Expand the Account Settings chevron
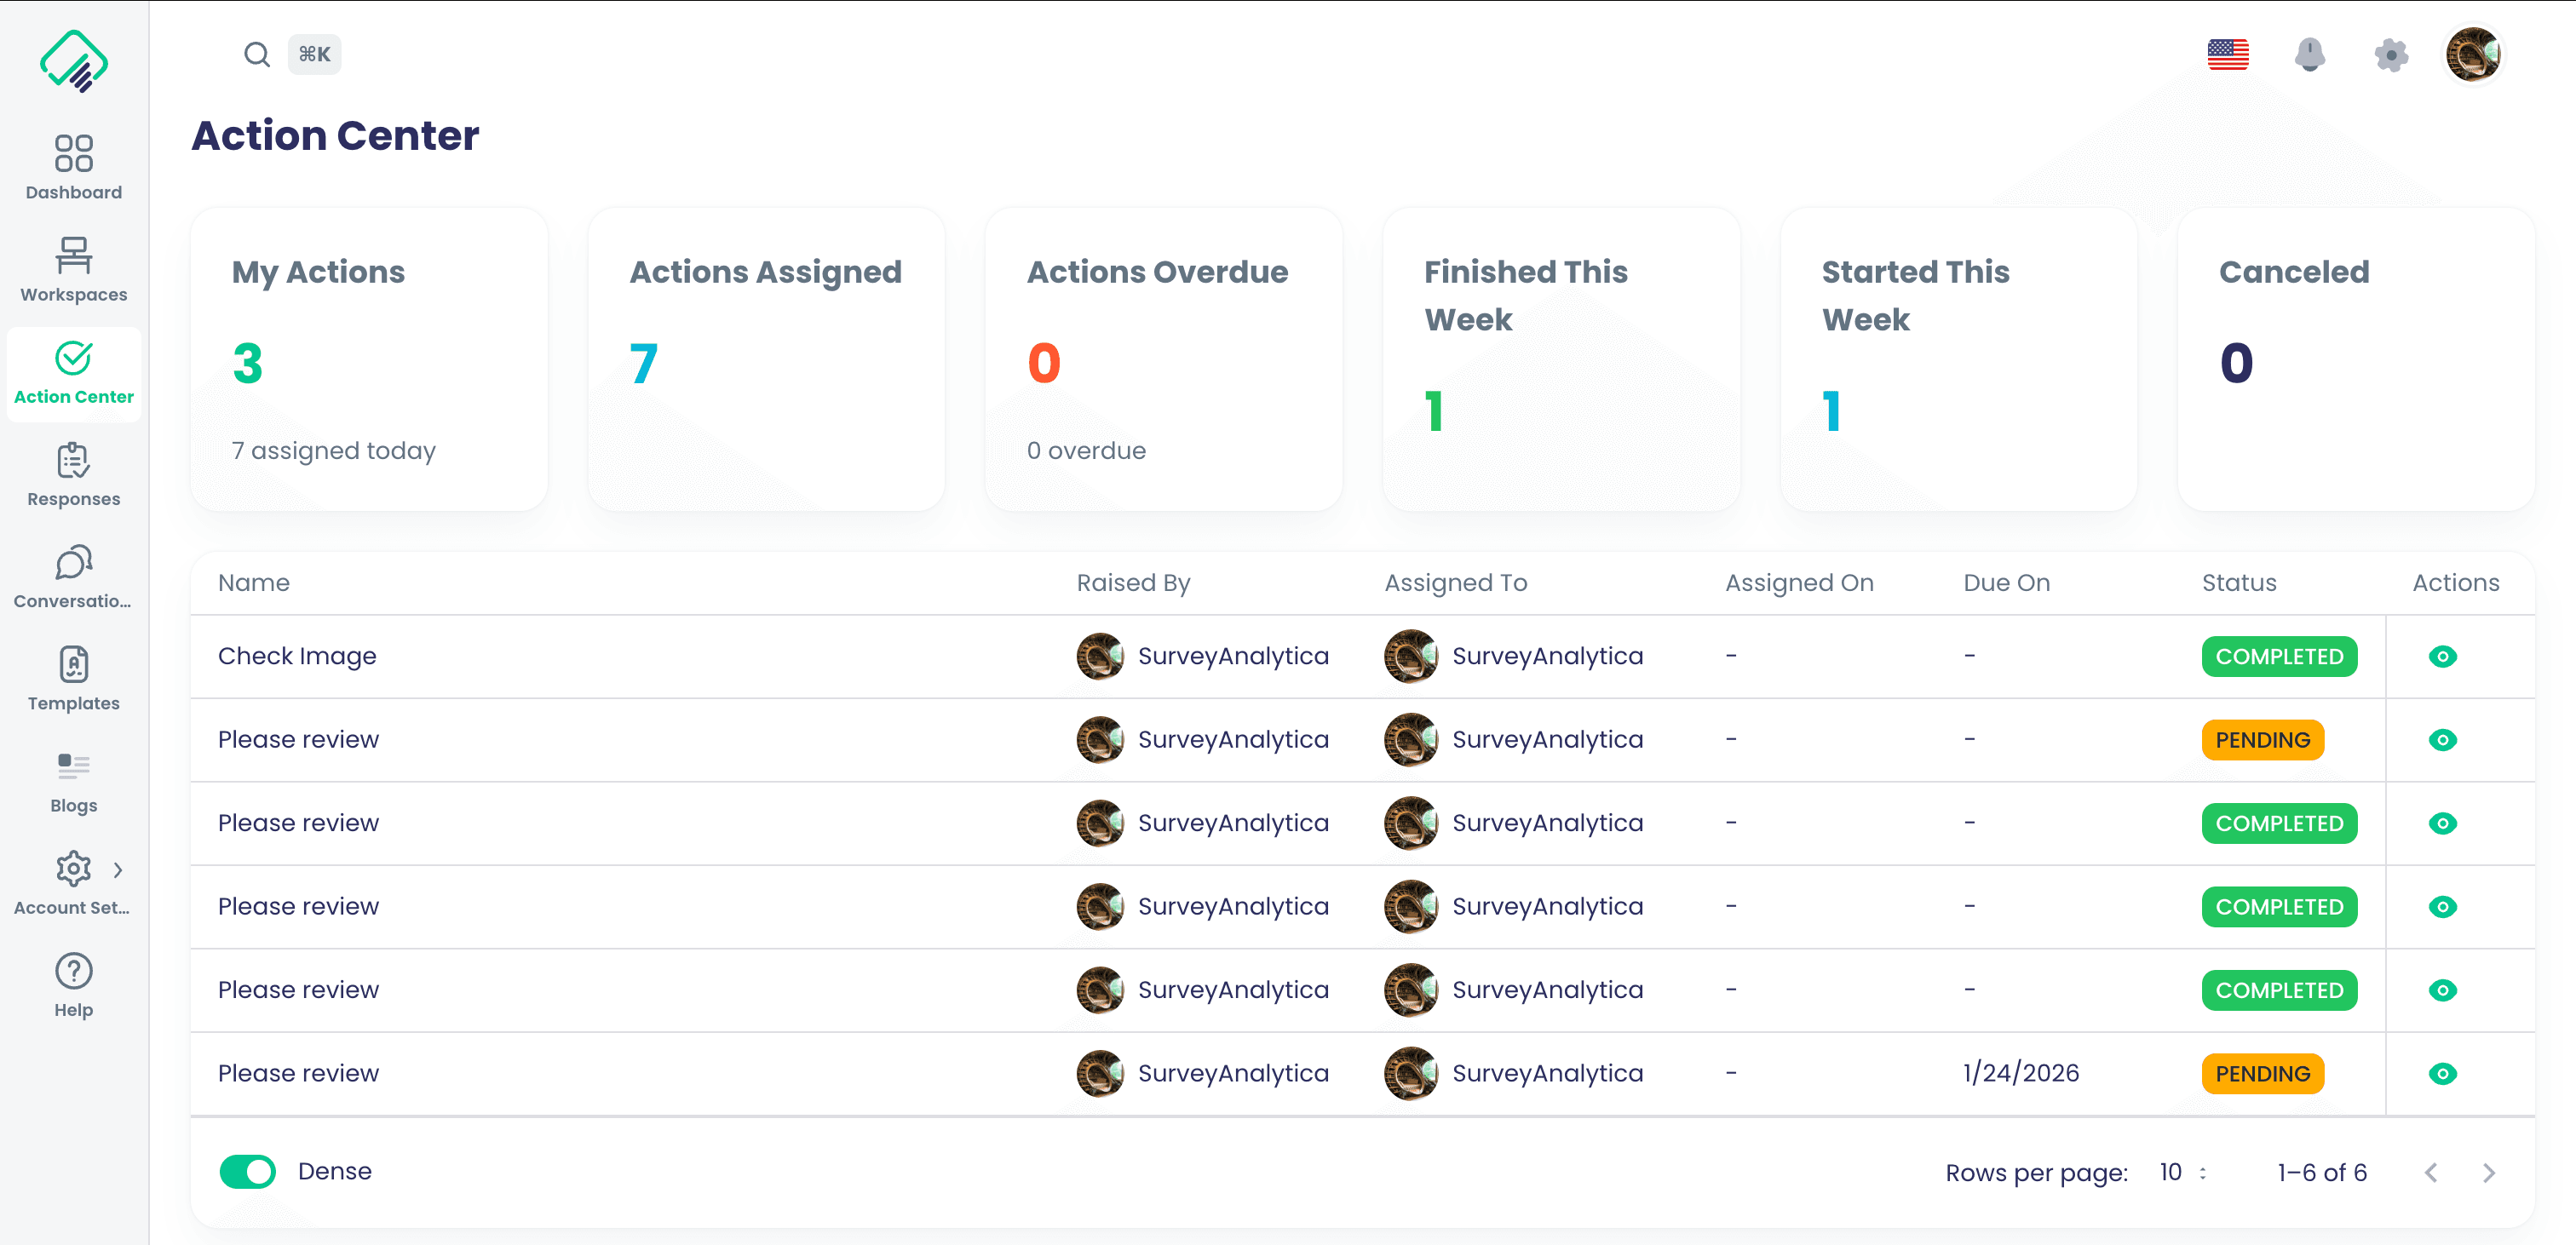The height and width of the screenshot is (1245, 2576). (119, 869)
